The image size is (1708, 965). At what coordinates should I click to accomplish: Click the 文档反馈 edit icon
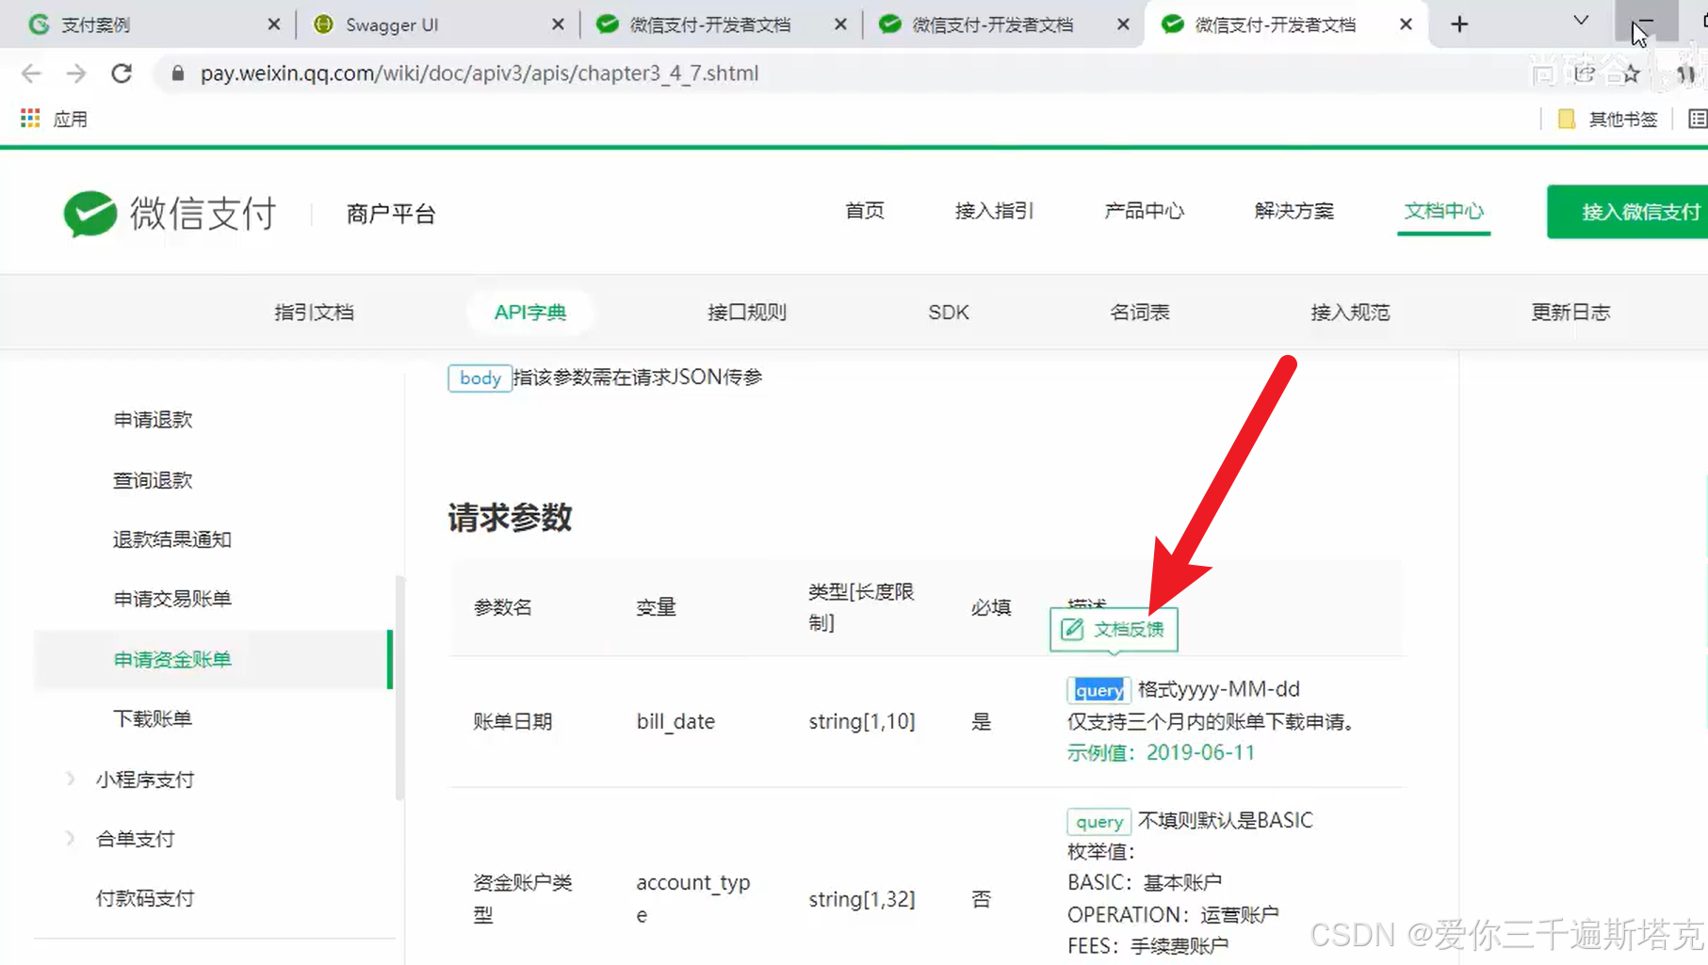coord(1072,629)
